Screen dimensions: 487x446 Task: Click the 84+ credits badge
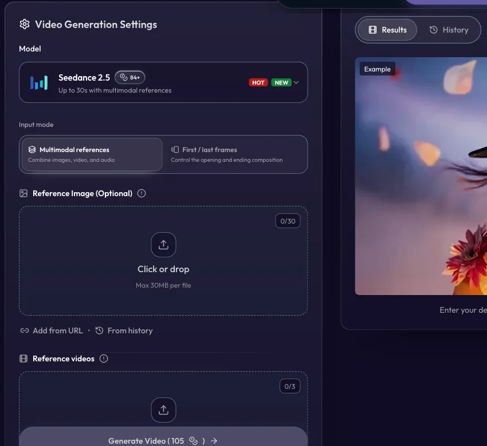130,77
